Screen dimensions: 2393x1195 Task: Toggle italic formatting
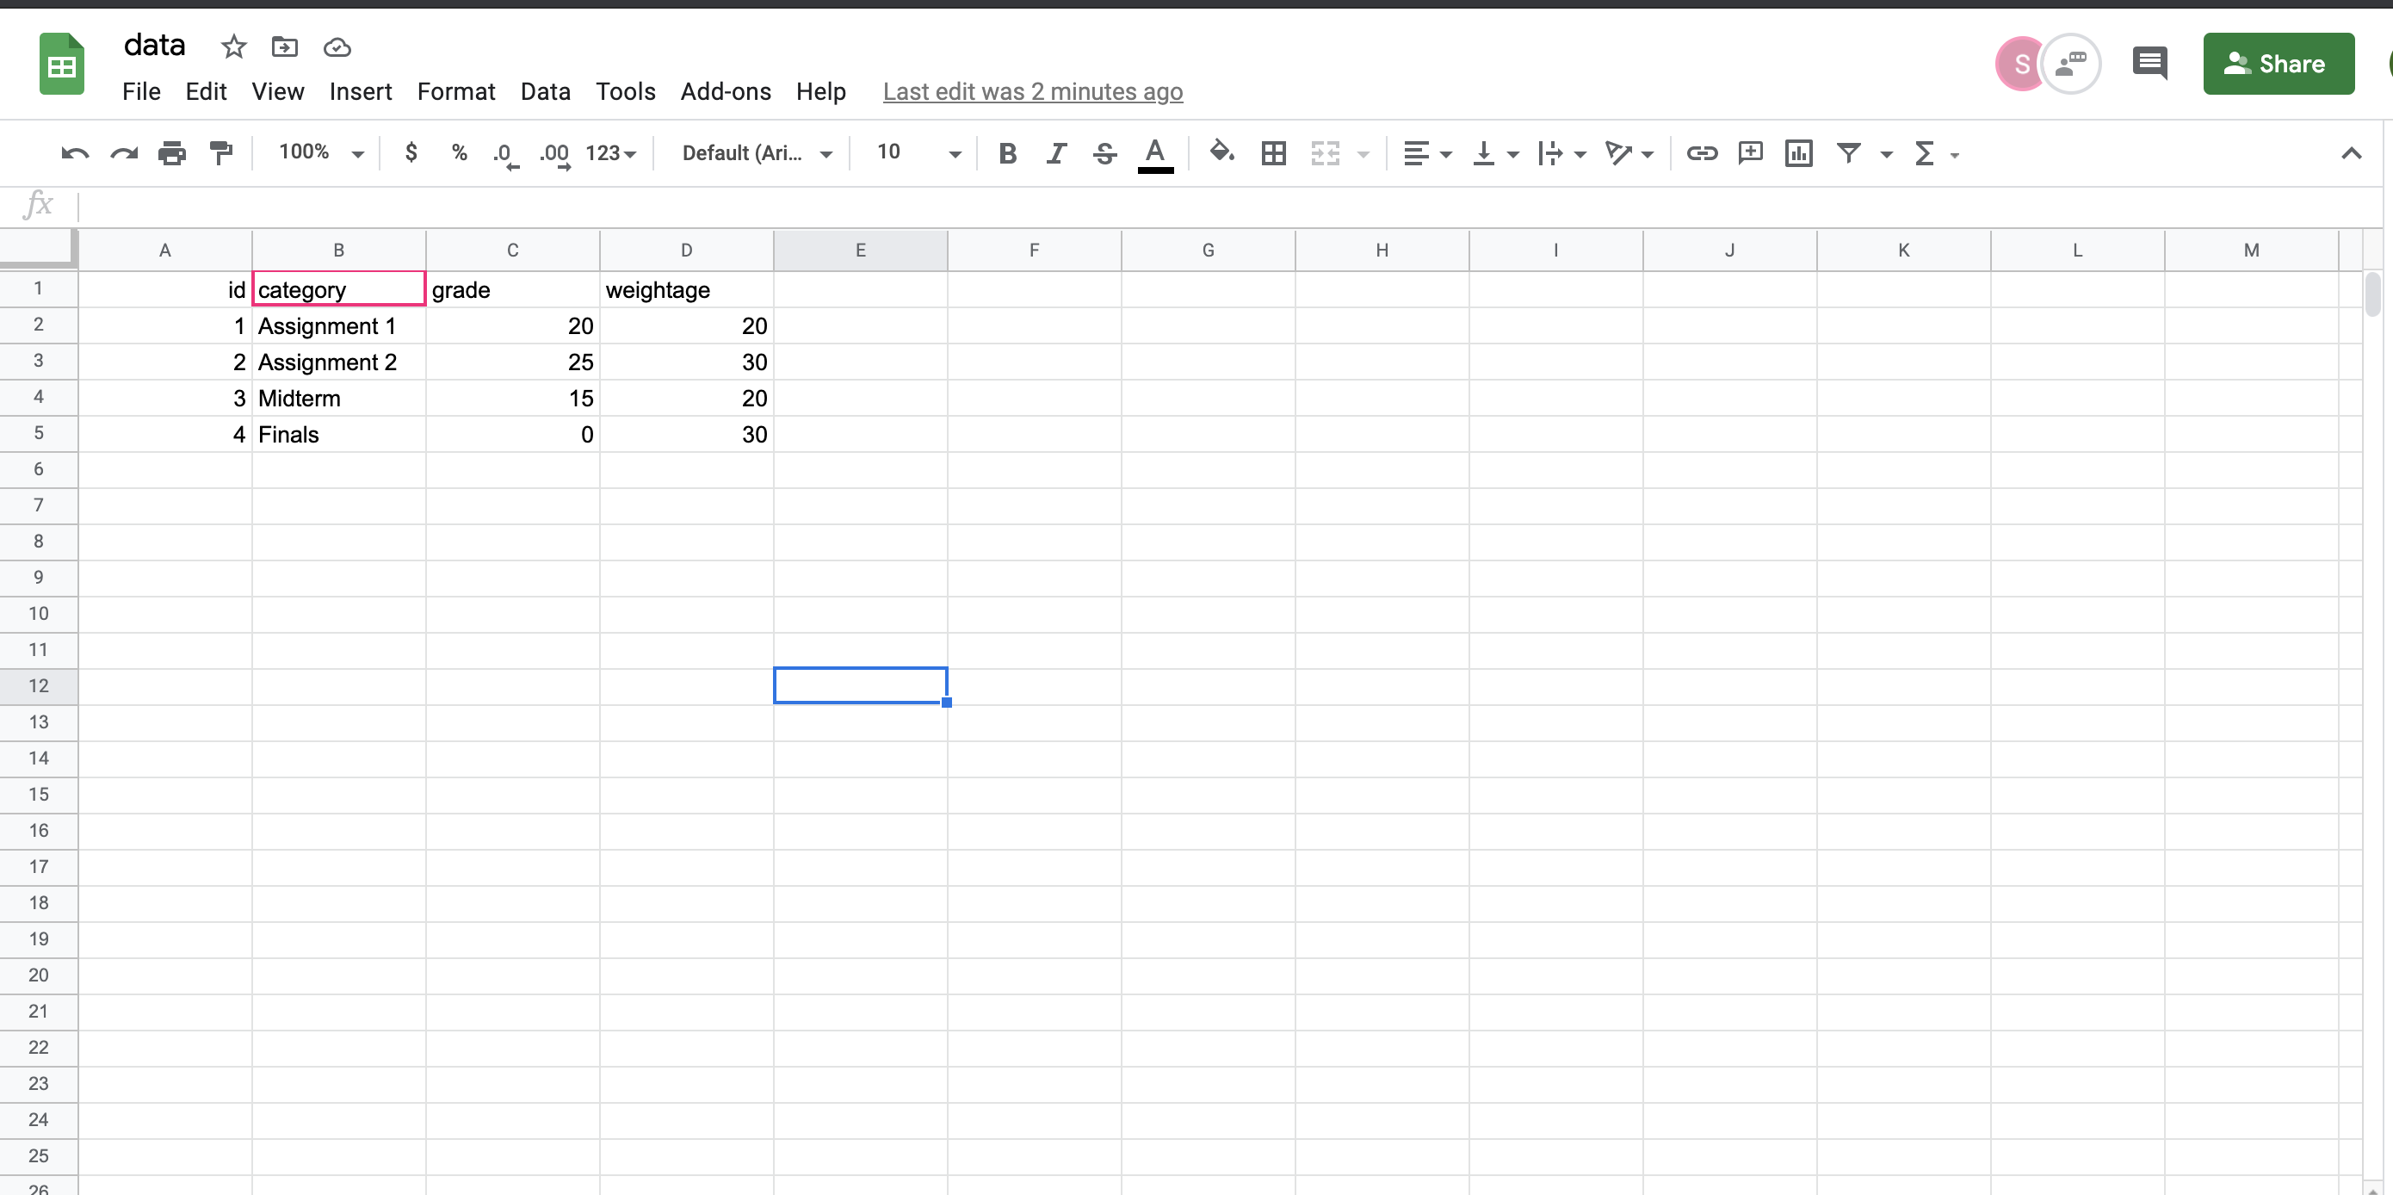click(1055, 153)
